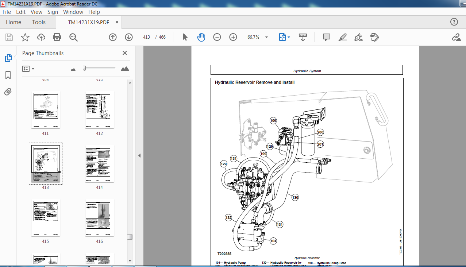
Task: Select the page 412 thumbnail
Action: (x=99, y=110)
